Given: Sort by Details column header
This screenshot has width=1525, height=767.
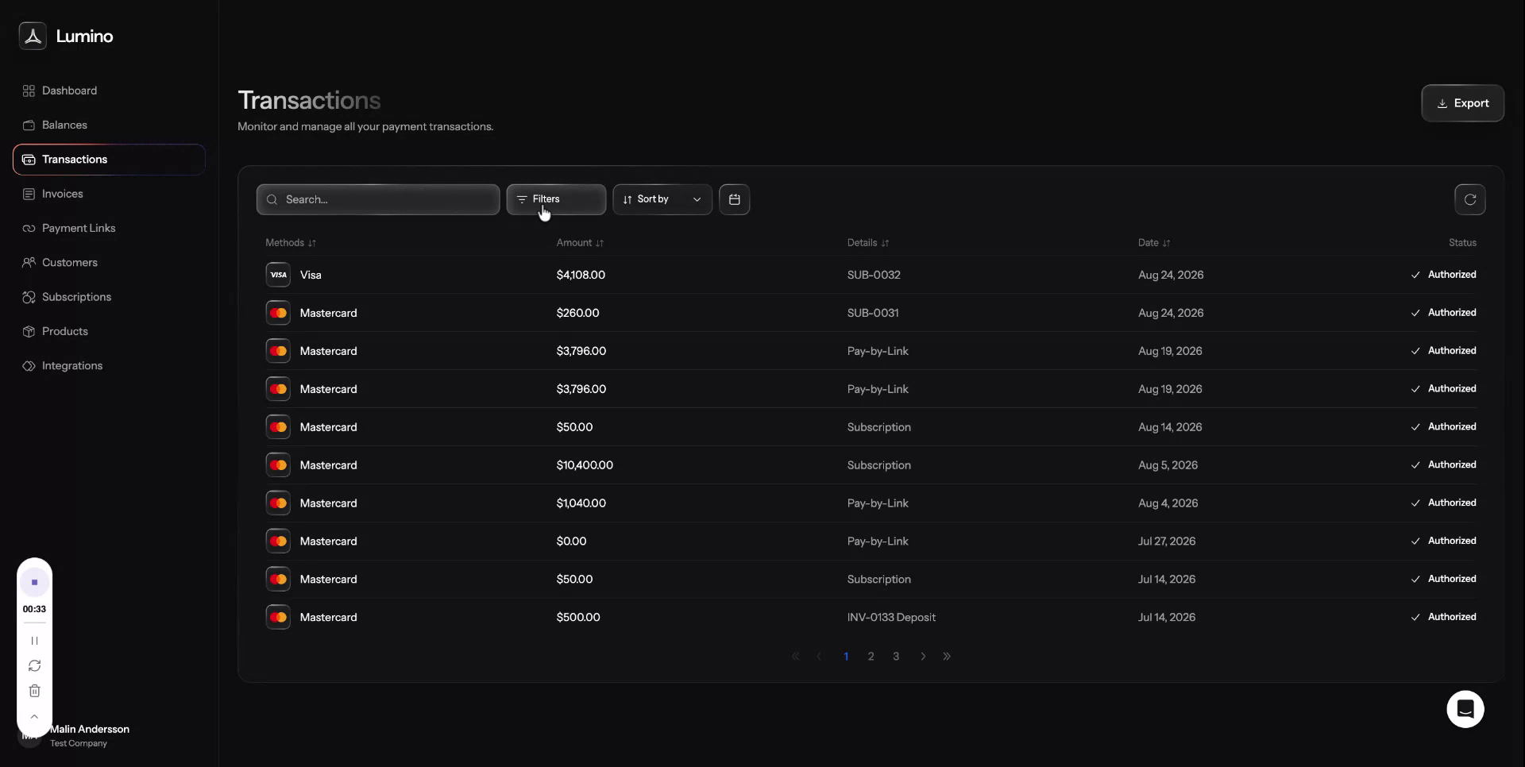Looking at the screenshot, I should point(868,243).
